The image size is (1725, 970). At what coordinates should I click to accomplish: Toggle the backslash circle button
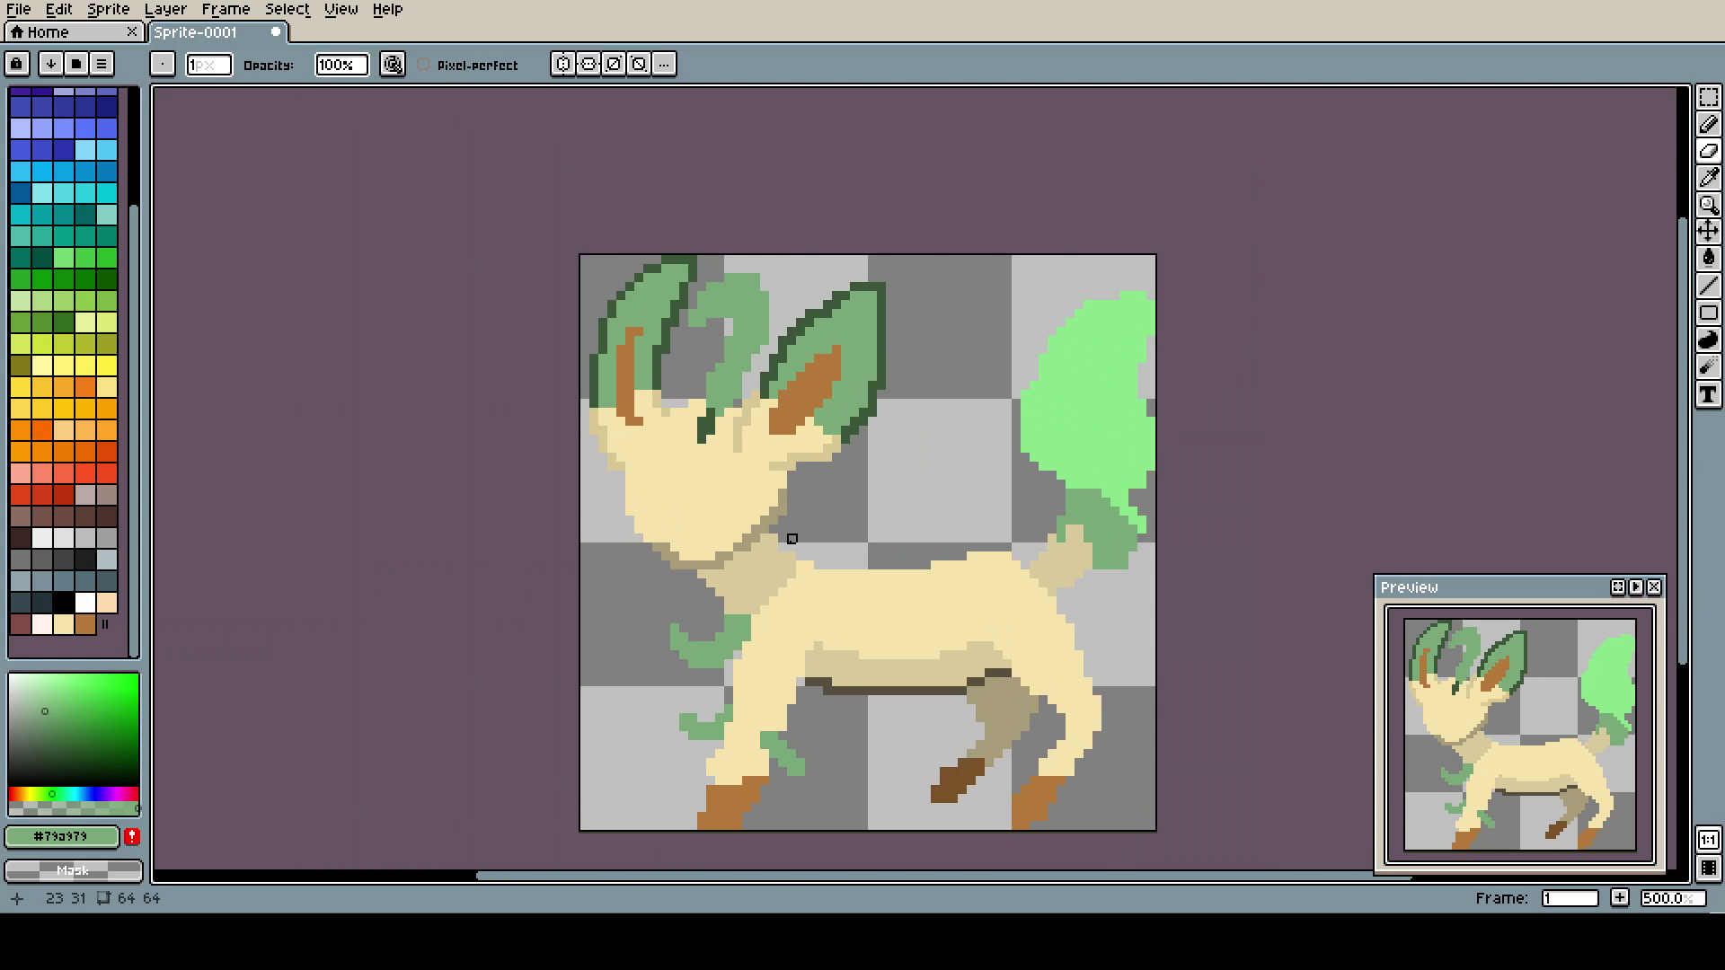639,64
